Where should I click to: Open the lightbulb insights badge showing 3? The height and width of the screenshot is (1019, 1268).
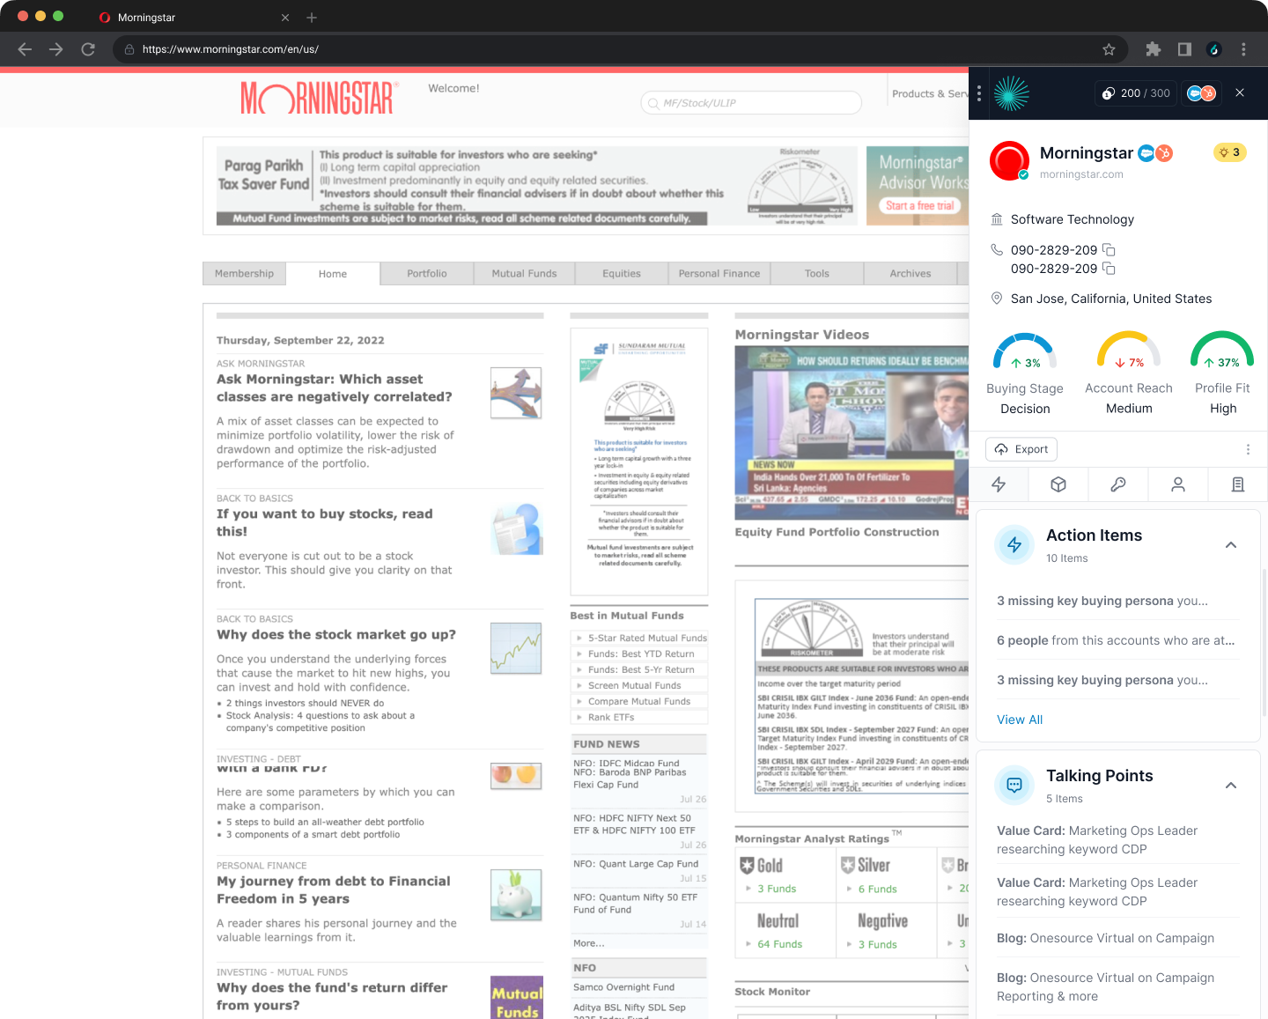[1229, 152]
